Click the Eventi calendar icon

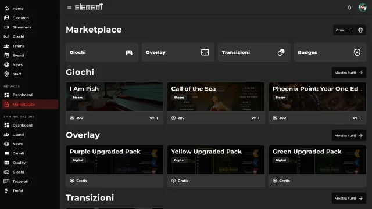pyautogui.click(x=6, y=56)
